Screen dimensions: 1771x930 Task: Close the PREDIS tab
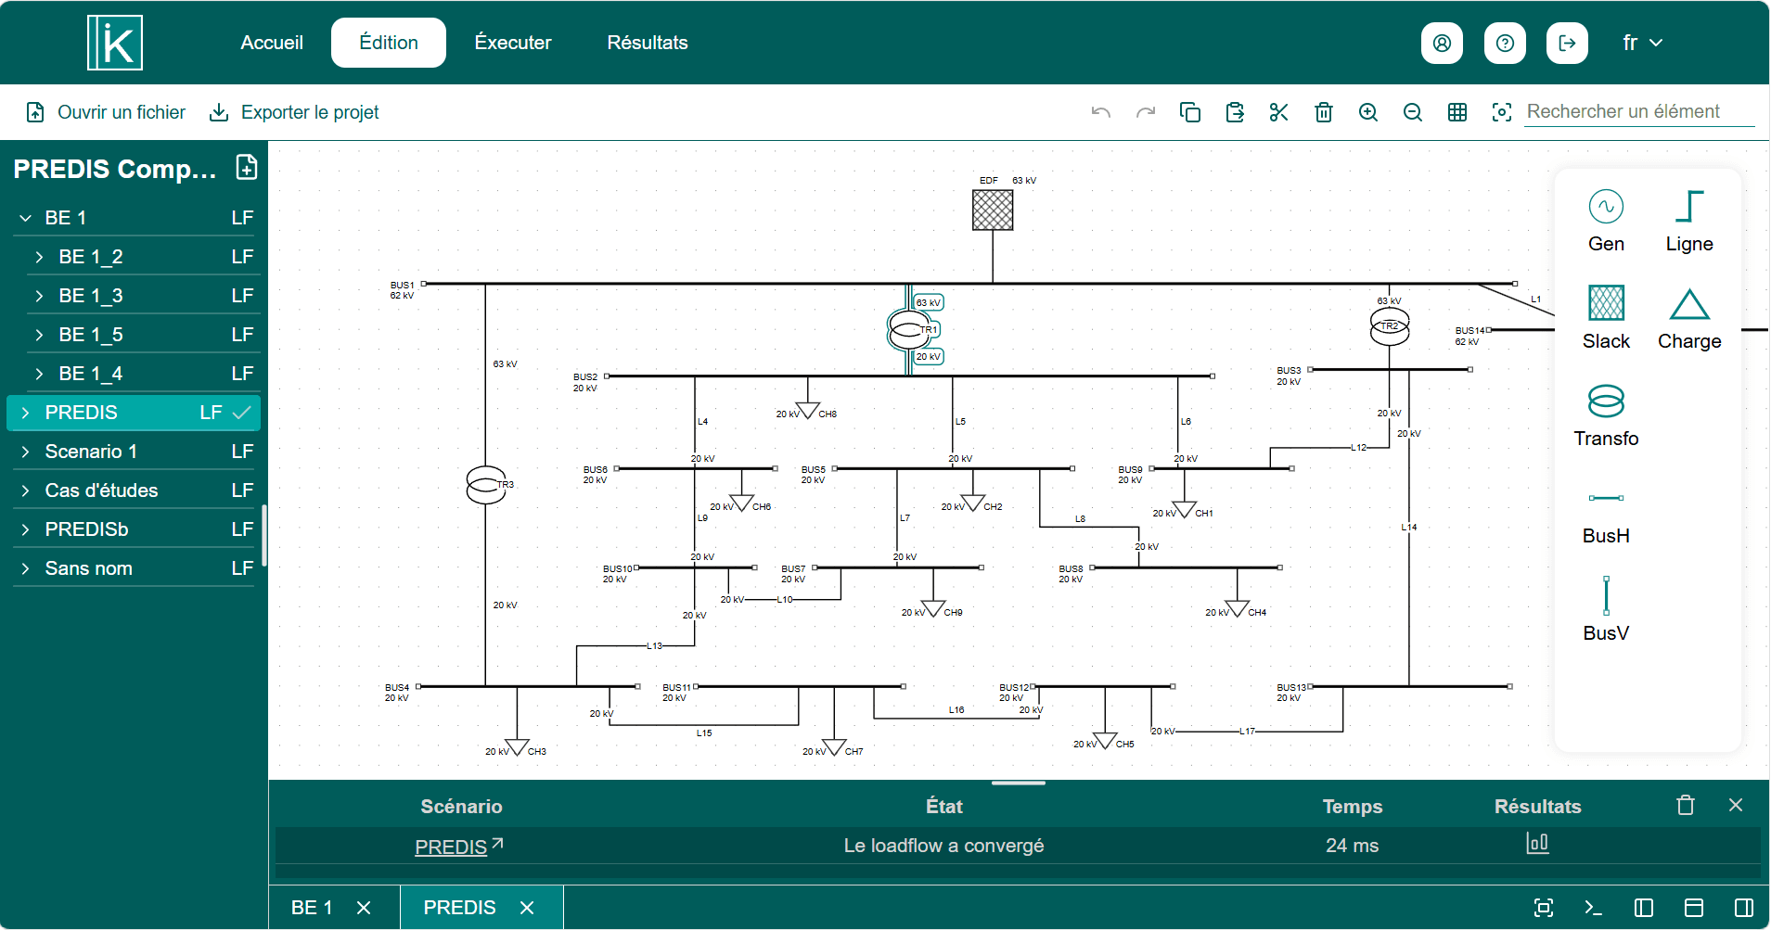pos(527,908)
